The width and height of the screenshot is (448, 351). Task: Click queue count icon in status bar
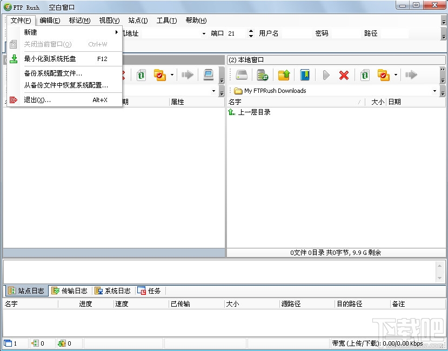(x=35, y=343)
